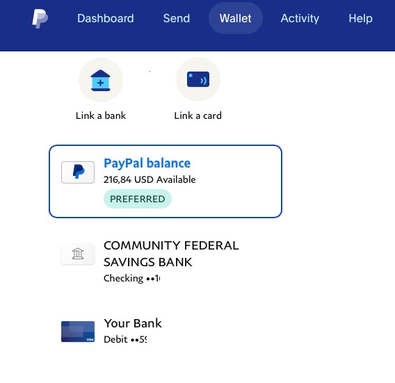Screen dimensions: 395x383
Task: Open the Help menu item
Action: pos(360,18)
